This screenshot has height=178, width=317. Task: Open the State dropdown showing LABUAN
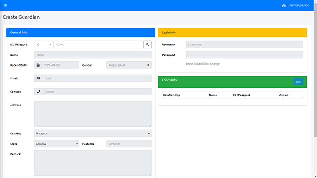point(57,144)
